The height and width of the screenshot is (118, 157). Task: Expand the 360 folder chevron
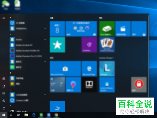45,28
